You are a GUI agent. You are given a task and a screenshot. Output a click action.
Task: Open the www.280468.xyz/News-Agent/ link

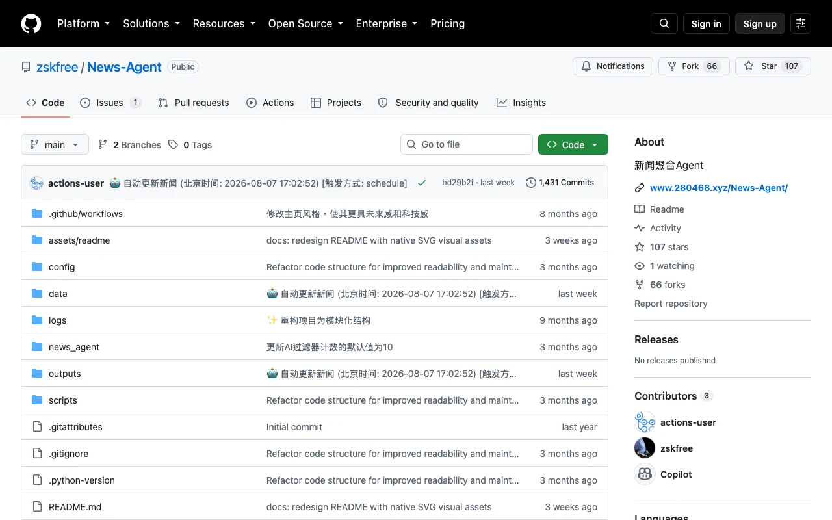719,188
